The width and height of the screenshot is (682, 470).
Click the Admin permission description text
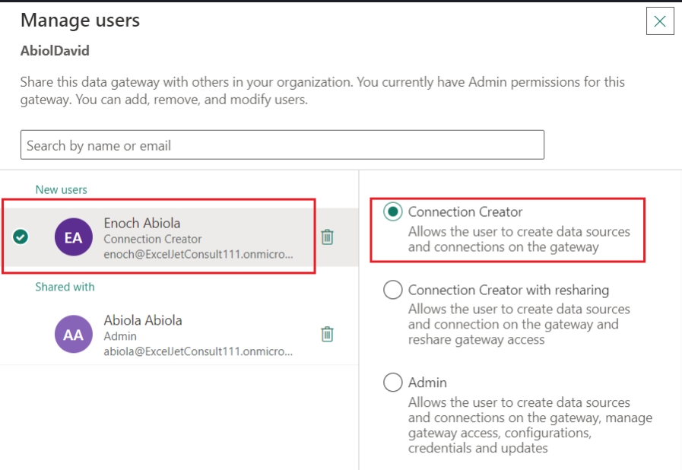pos(529,425)
